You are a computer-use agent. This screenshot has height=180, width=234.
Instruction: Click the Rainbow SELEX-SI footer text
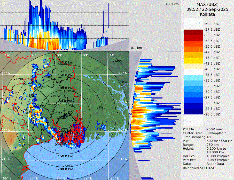click(198, 168)
